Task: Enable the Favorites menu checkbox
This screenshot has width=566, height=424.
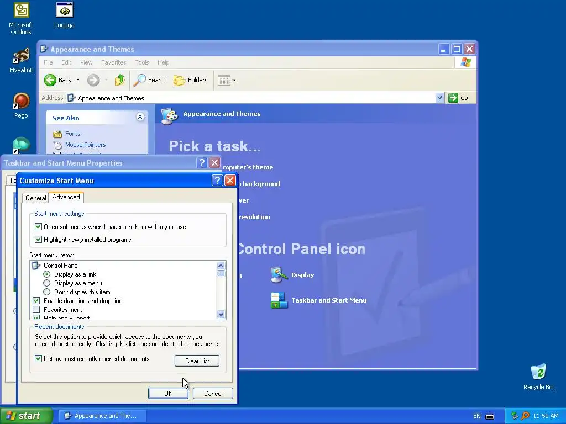Action: click(x=36, y=310)
